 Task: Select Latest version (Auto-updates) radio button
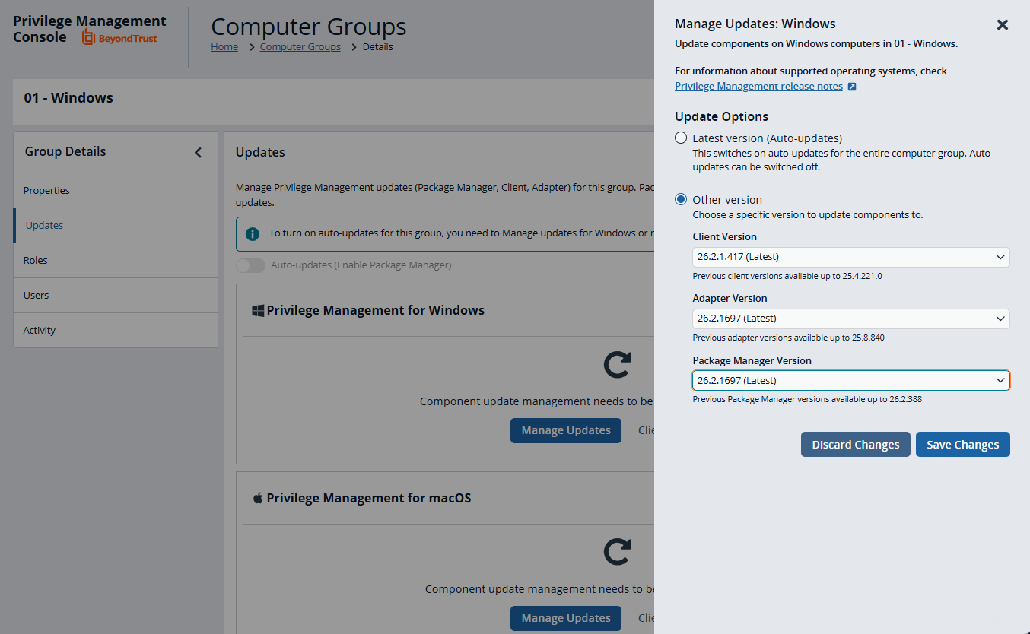(681, 138)
